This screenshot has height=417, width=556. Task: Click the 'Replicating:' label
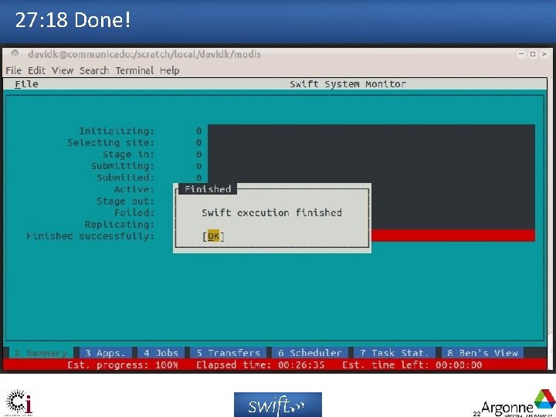[x=120, y=225]
